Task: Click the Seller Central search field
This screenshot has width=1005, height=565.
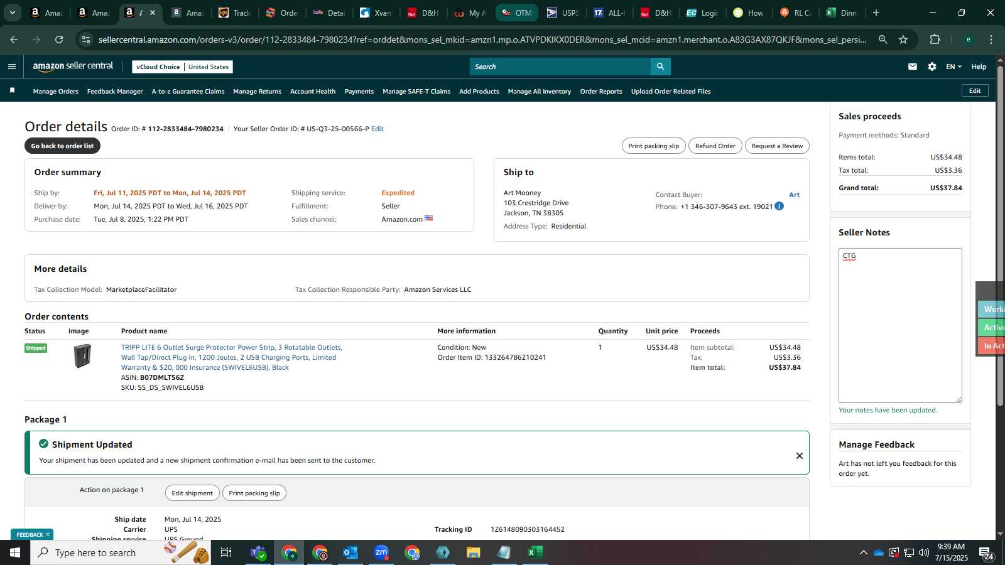Action: (x=560, y=67)
